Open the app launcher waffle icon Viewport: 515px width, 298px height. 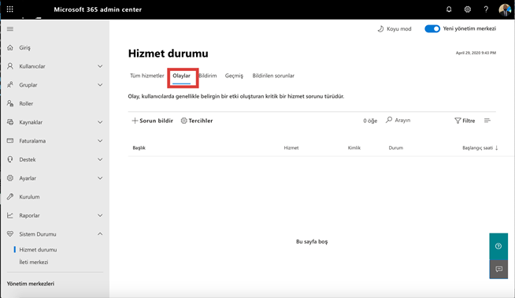[10, 9]
